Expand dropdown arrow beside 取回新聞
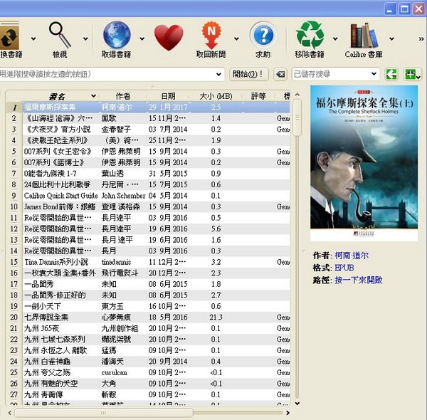427x420 pixels. point(236,39)
